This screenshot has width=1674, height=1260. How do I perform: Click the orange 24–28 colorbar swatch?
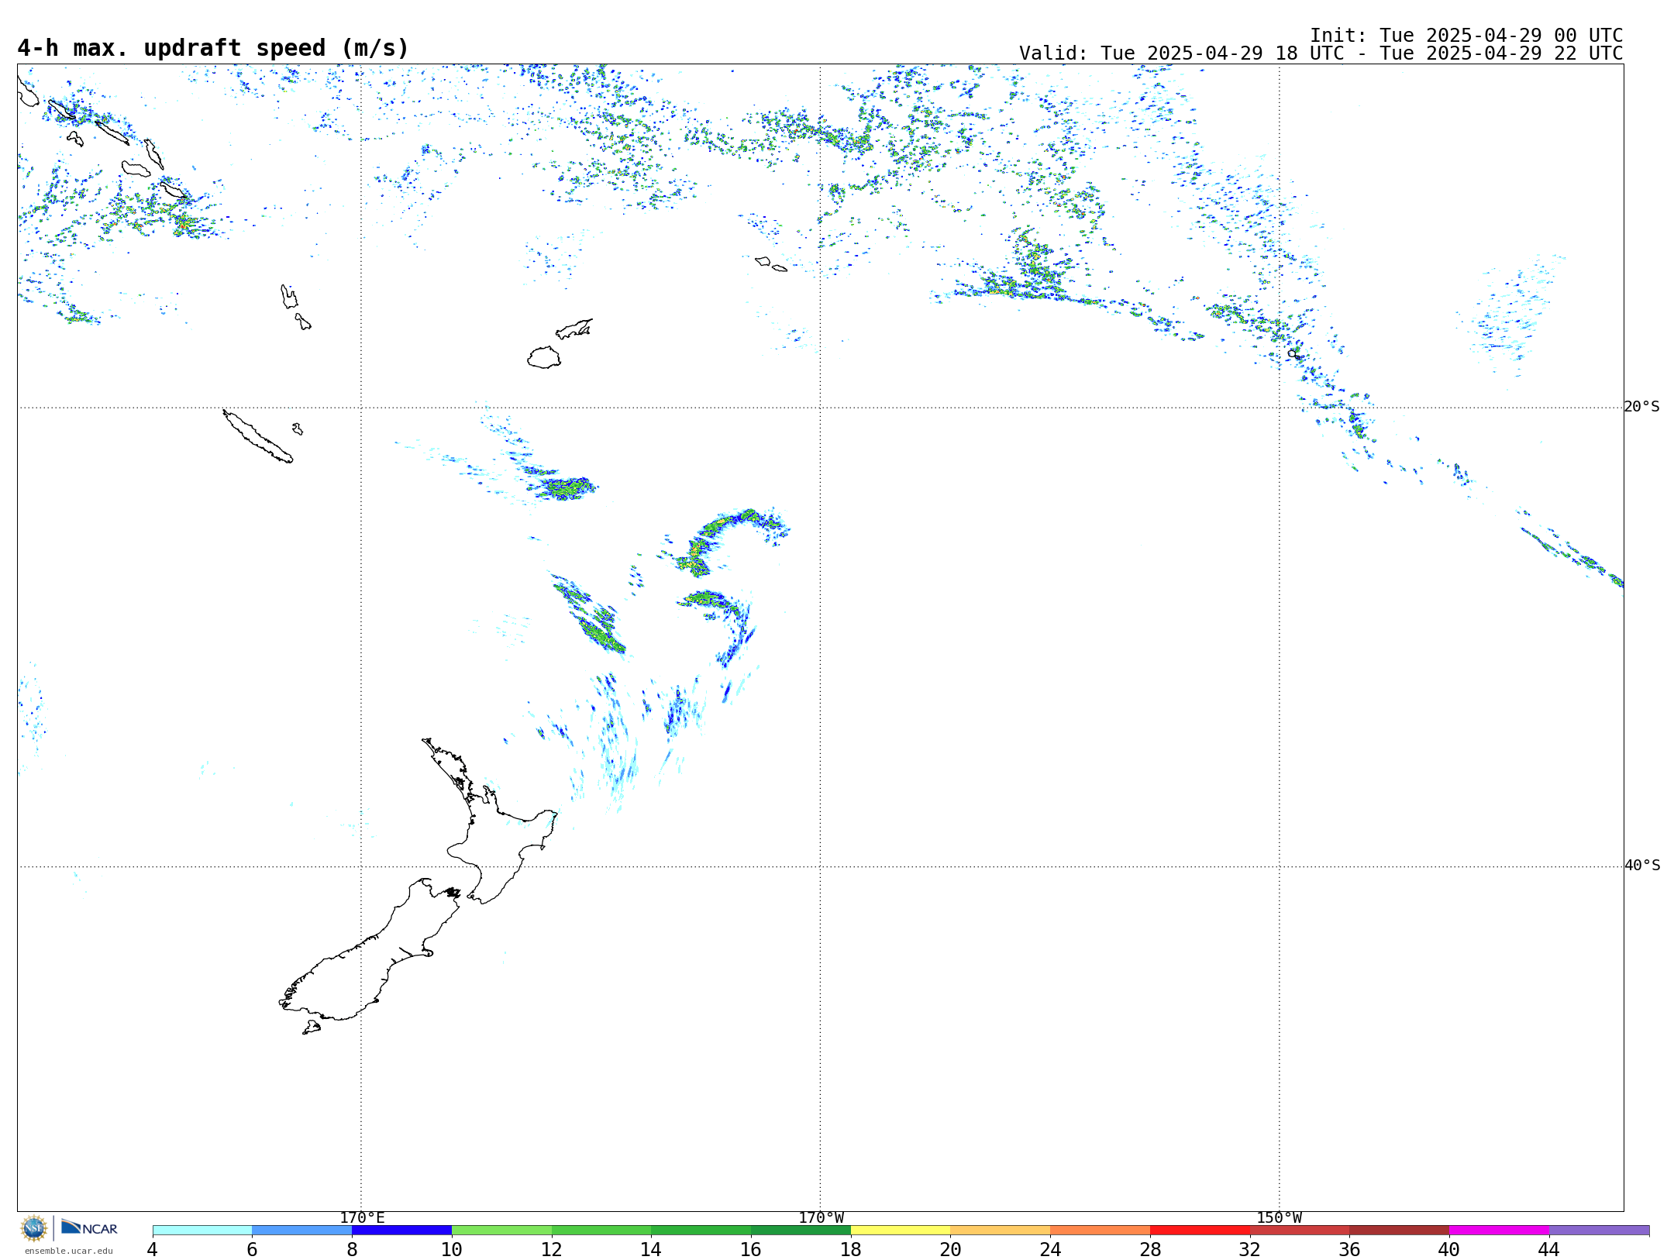(x=1100, y=1231)
